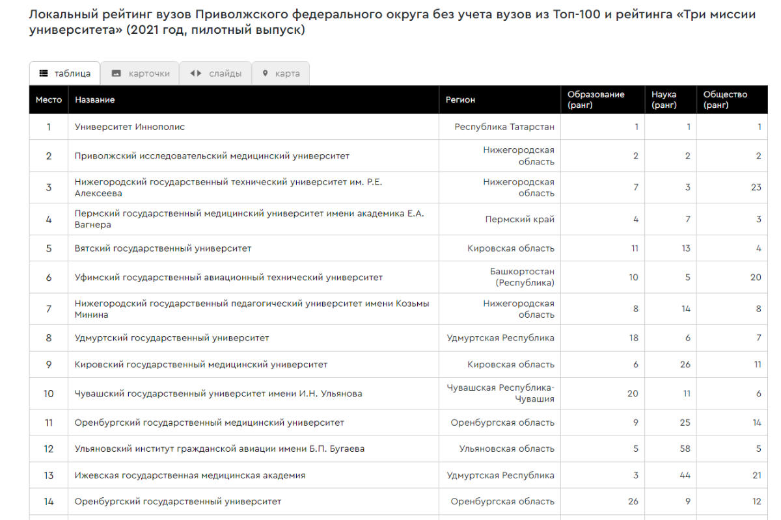Open Удмуртский государственный университет link
The height and width of the screenshot is (520, 781).
click(172, 338)
